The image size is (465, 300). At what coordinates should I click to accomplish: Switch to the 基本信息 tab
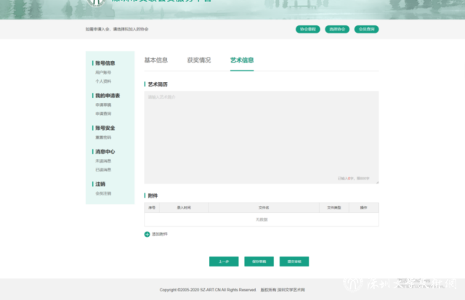pos(155,60)
